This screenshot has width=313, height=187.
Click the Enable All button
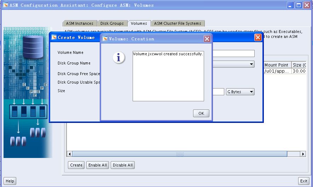[97, 165]
